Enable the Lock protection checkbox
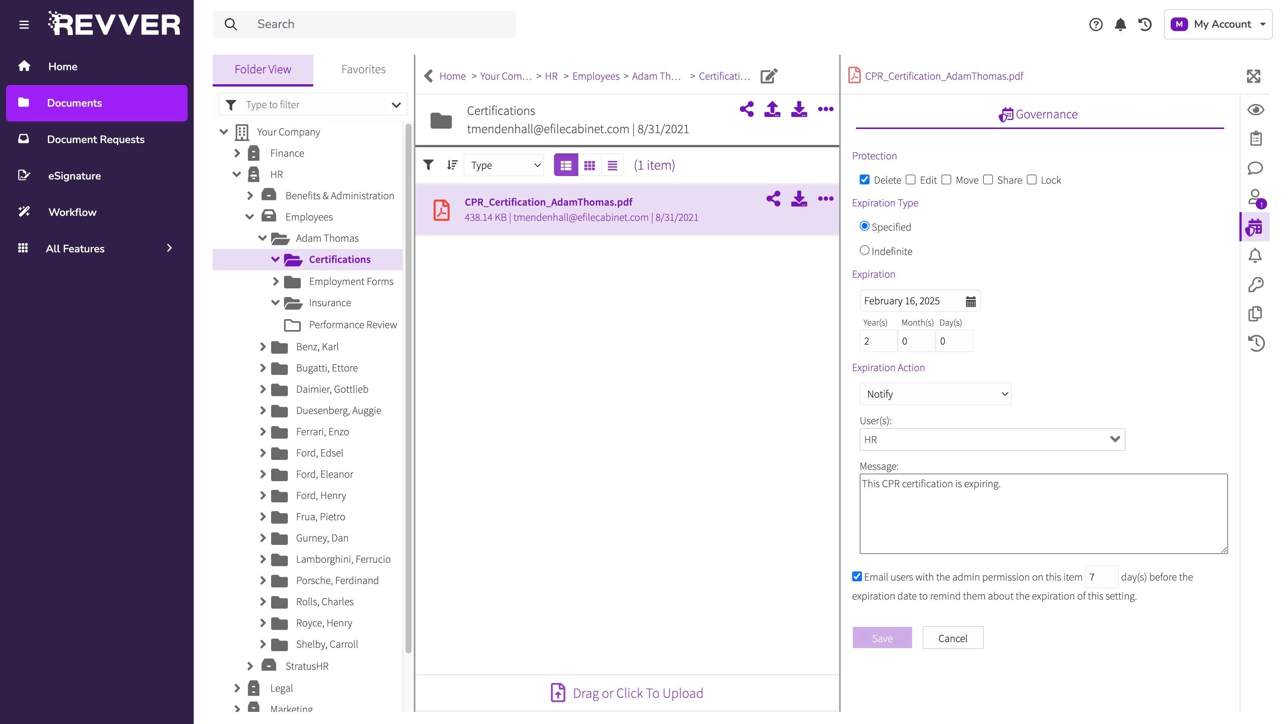This screenshot has height=724, width=1288. tap(1031, 180)
